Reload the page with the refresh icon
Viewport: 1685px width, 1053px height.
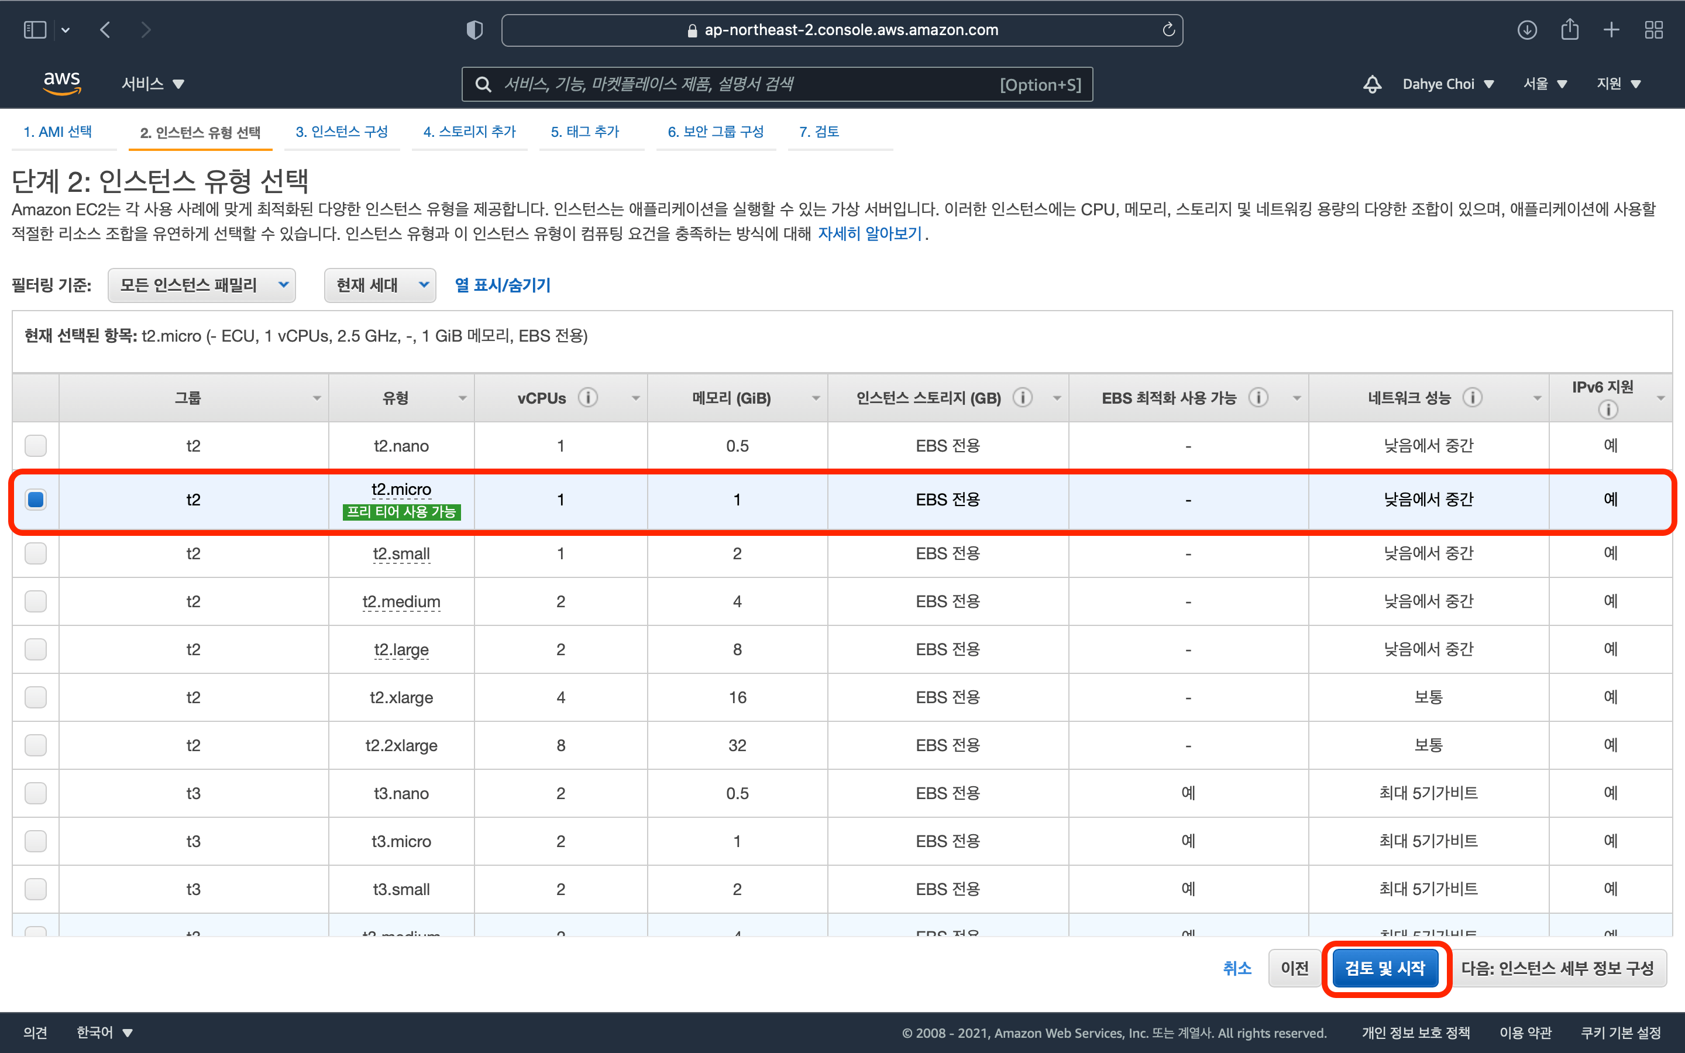[x=1168, y=30]
